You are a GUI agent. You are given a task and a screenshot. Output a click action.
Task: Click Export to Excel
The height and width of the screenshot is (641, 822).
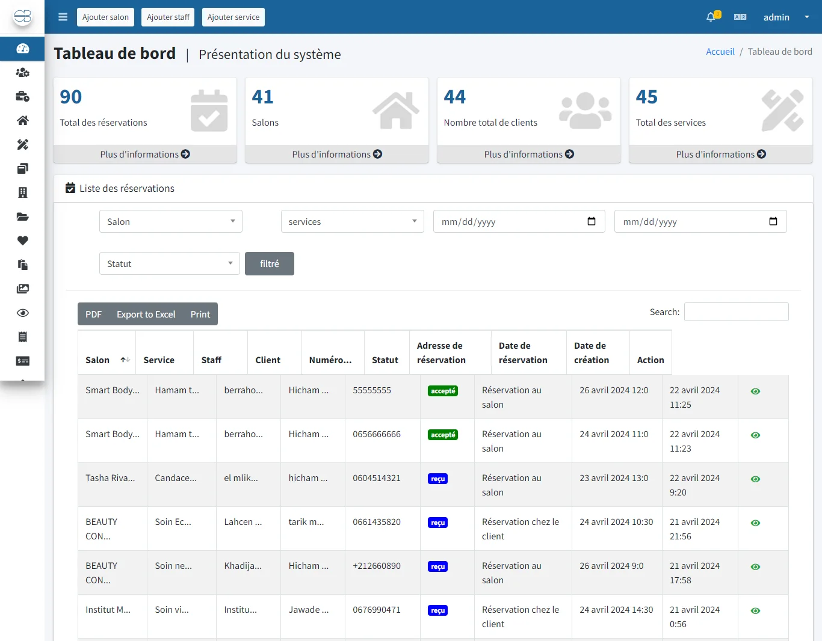tap(146, 314)
